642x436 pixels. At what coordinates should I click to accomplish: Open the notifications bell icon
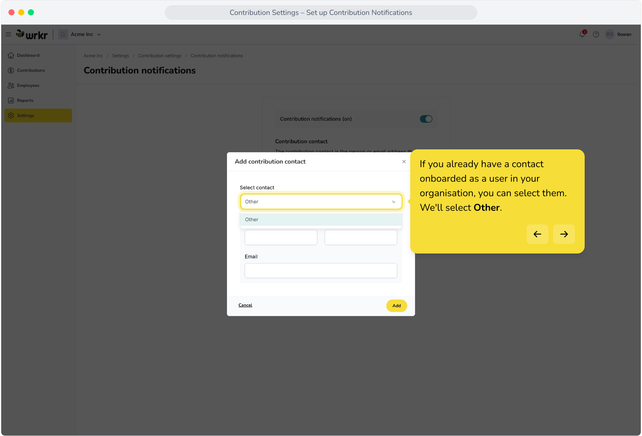[582, 34]
